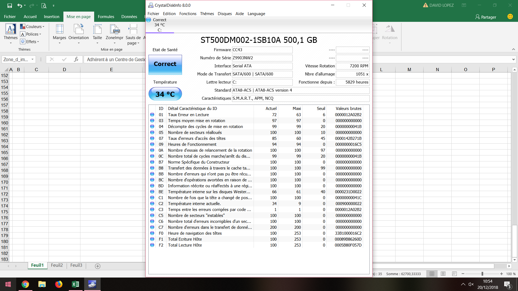Open the Thèmes gallery icon
This screenshot has height=291, width=518.
(x=11, y=29)
